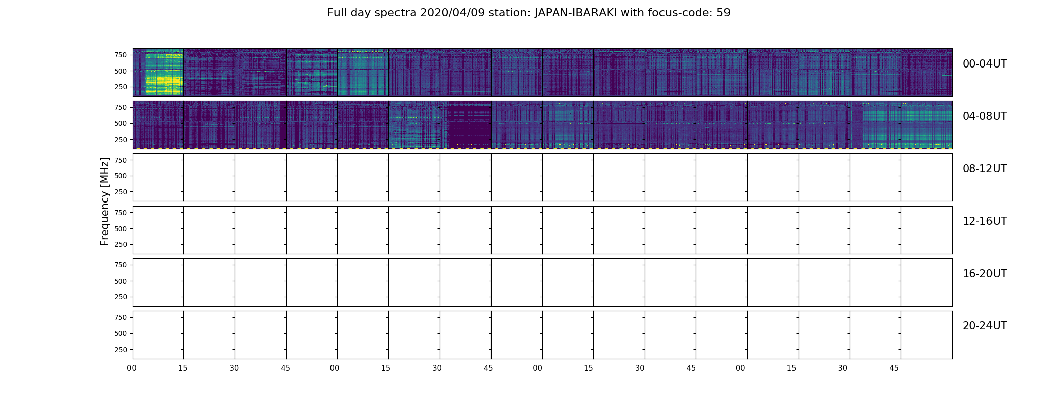The image size is (1058, 403).
Task: Click the 500 tick of 20-24UT row
Action: point(121,333)
